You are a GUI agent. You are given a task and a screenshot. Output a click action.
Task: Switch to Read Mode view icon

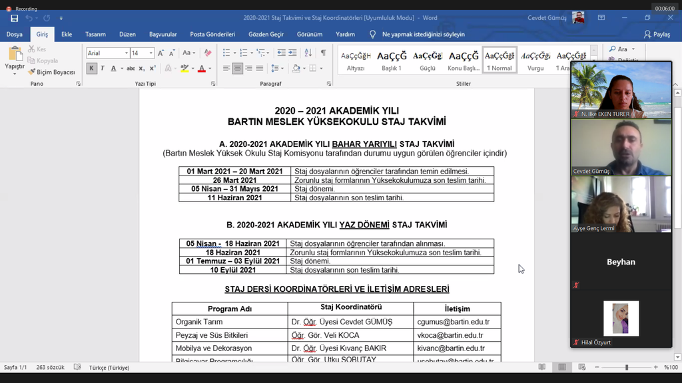click(x=542, y=367)
